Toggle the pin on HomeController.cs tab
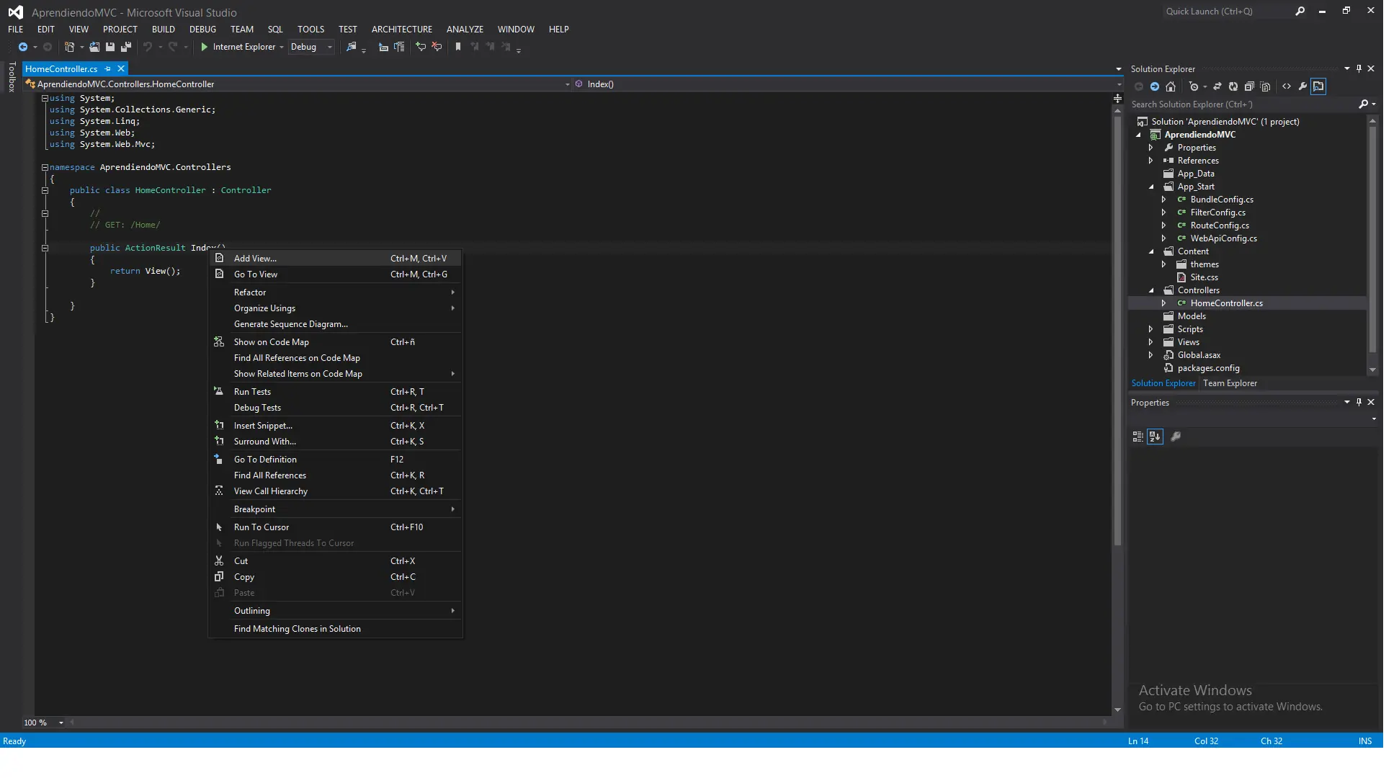Image resolution: width=1399 pixels, height=778 pixels. point(107,69)
